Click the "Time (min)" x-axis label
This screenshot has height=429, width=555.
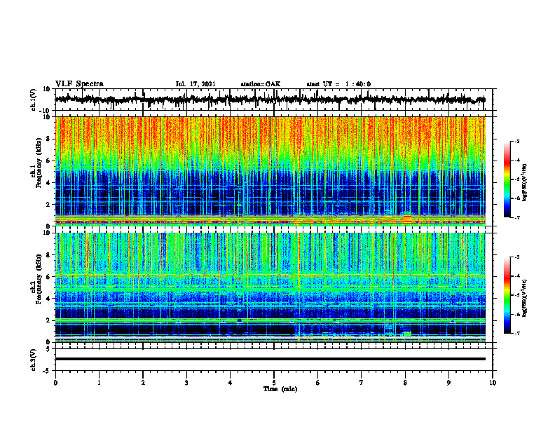(x=280, y=389)
